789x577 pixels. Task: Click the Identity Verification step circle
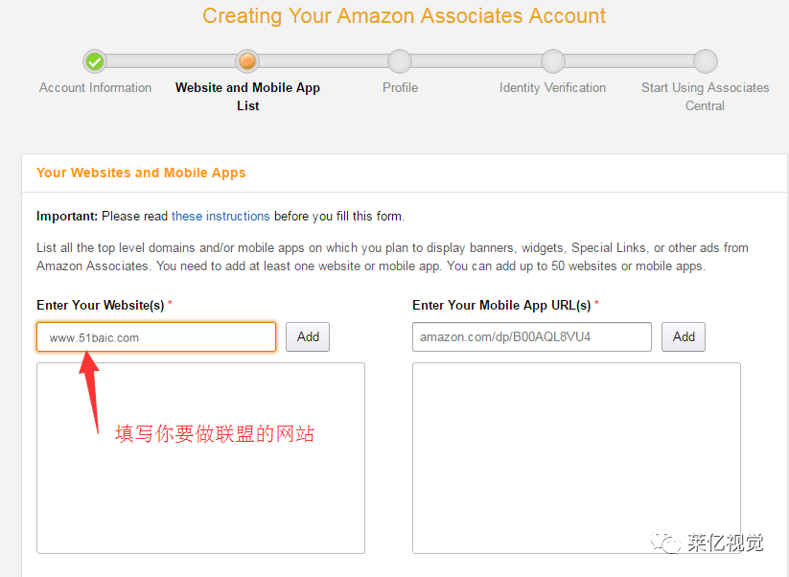552,61
